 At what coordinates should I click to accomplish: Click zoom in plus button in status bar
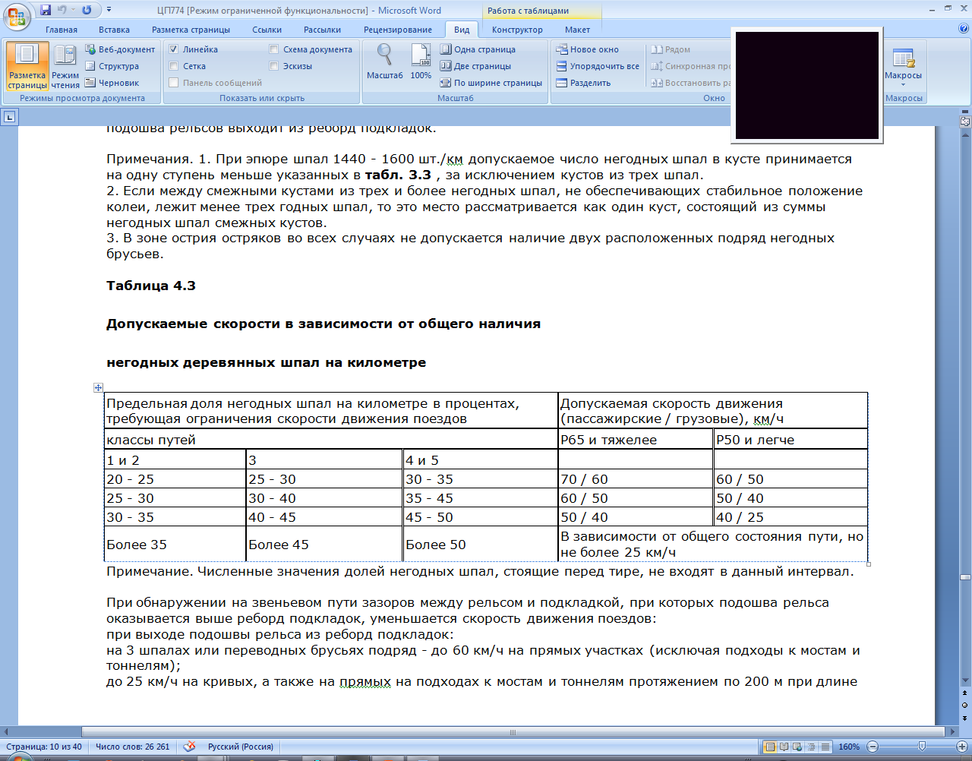[961, 747]
